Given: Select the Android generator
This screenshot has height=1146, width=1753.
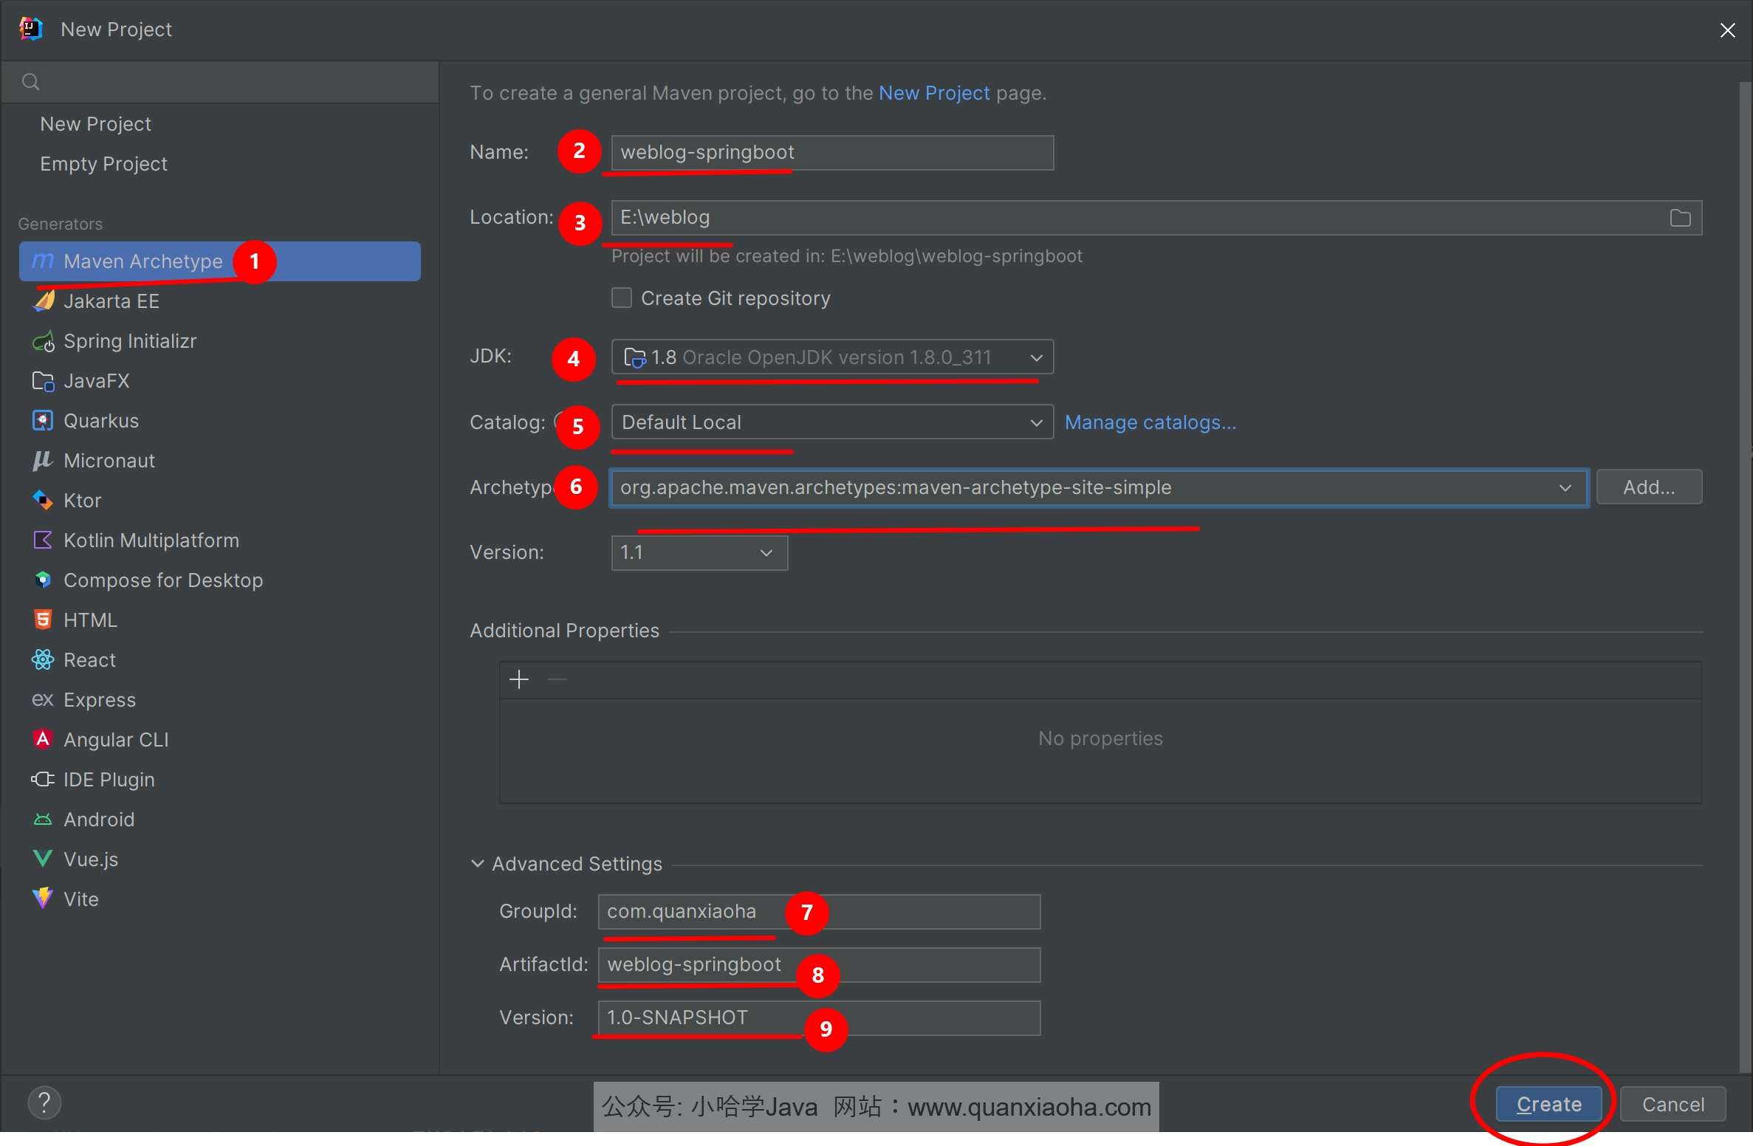Looking at the screenshot, I should (x=220, y=820).
